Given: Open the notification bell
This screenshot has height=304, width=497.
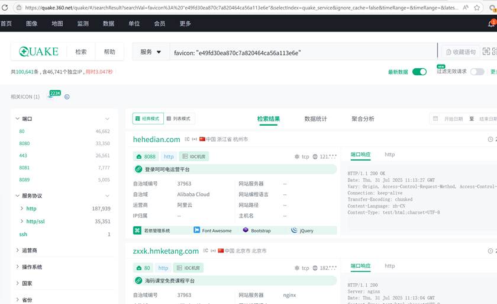Looking at the screenshot, I should 492,24.
